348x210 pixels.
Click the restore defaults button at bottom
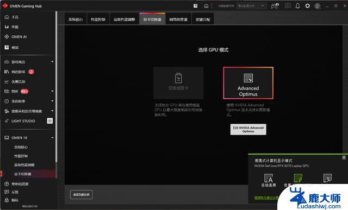coord(82,194)
